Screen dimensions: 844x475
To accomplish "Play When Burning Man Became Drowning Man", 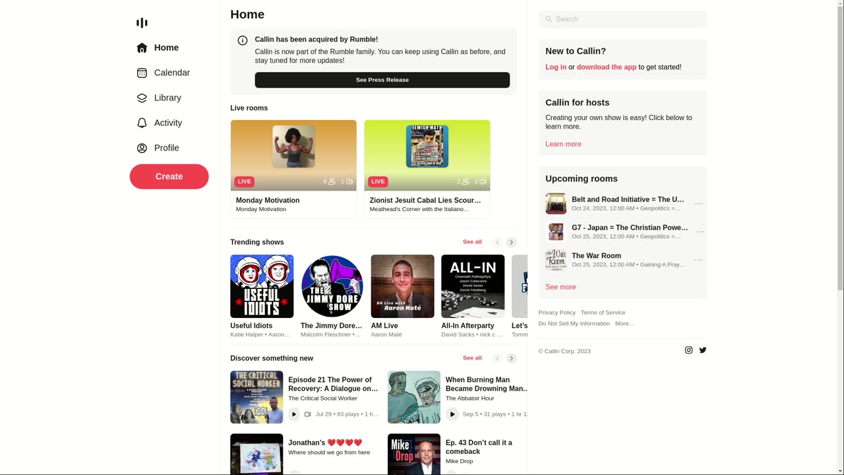I will [452, 414].
